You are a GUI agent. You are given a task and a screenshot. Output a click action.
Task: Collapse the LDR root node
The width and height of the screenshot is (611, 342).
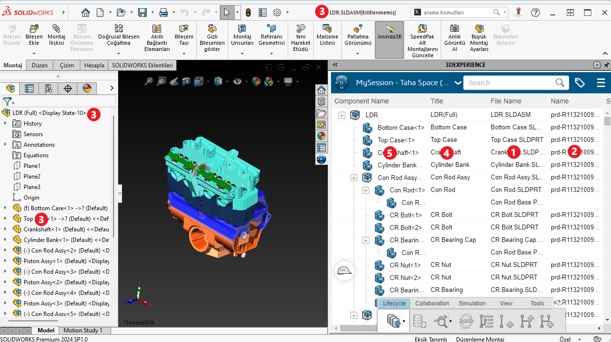(x=342, y=115)
